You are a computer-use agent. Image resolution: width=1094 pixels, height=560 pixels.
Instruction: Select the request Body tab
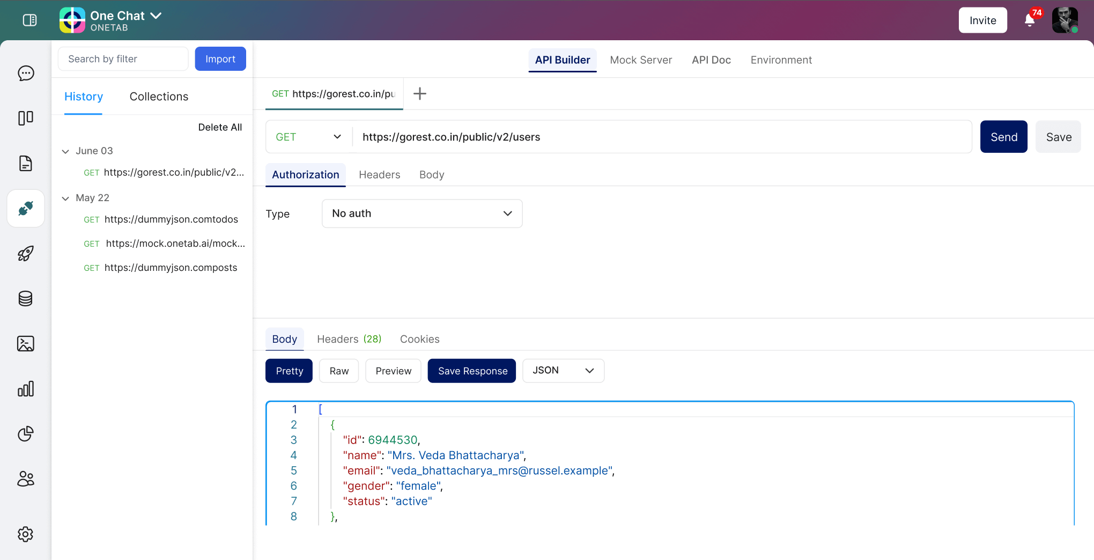tap(432, 175)
